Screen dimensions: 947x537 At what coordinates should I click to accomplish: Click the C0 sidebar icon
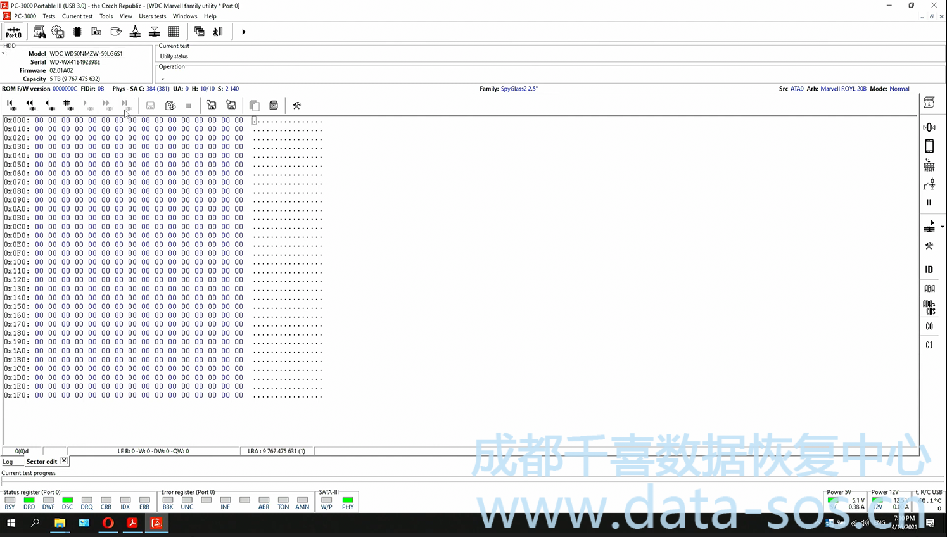click(x=929, y=326)
